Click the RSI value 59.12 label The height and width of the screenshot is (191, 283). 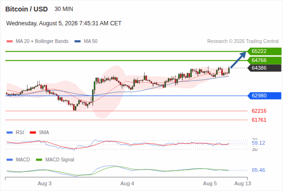pyautogui.click(x=259, y=143)
